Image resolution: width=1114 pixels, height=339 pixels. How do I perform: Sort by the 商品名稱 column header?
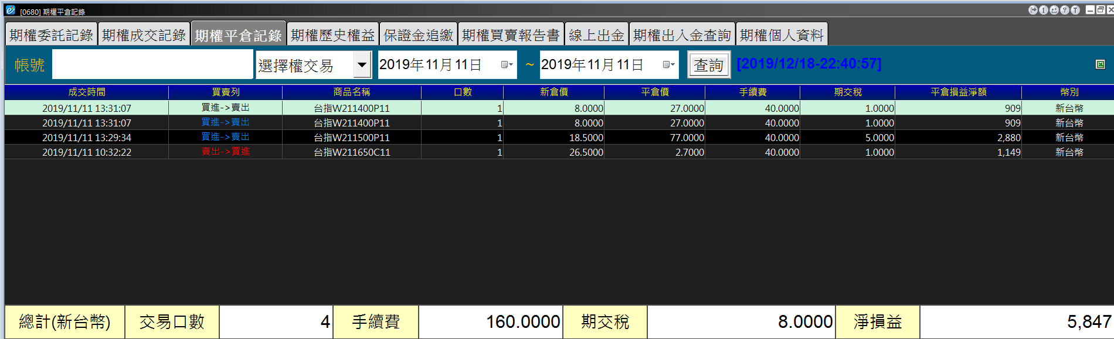tap(352, 92)
